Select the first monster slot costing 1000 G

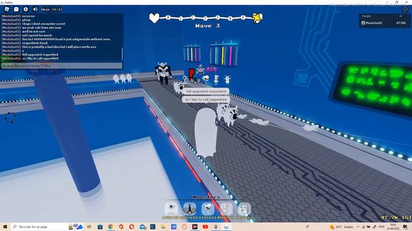(x=171, y=209)
